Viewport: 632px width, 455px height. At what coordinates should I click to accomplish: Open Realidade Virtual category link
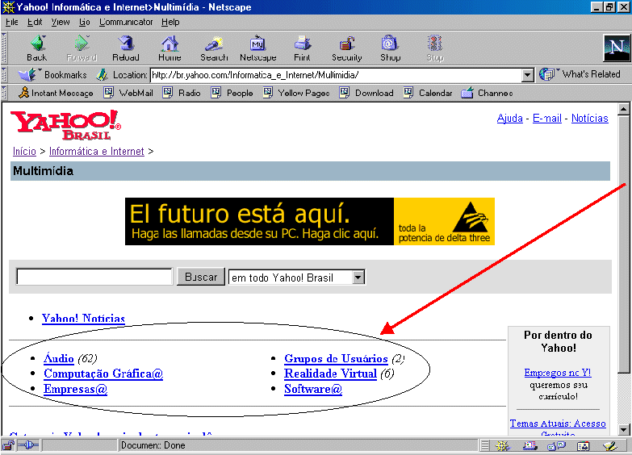point(330,374)
